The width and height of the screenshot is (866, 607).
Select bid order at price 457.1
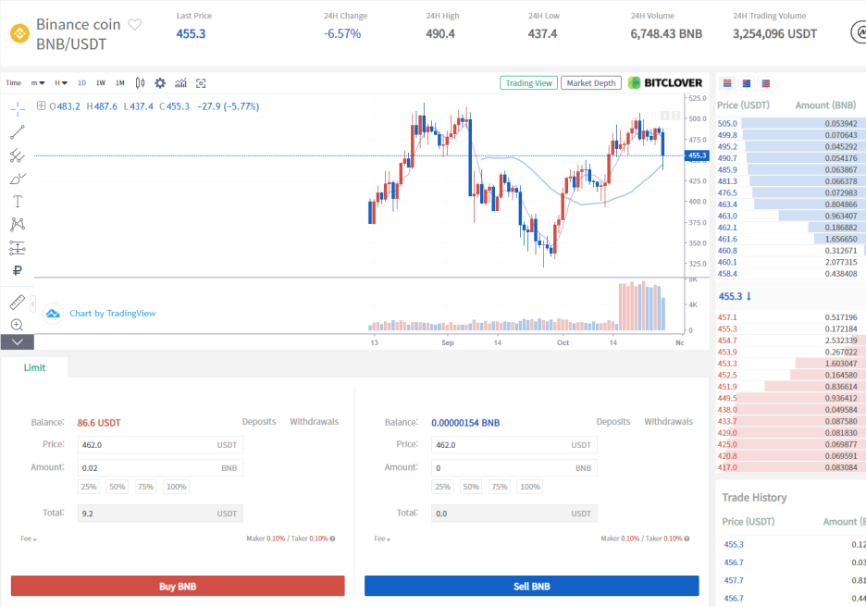791,317
